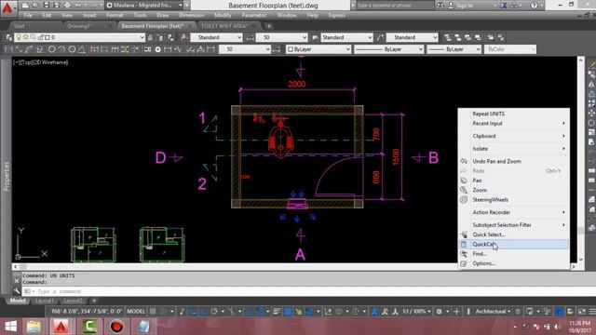Expand the Properties palette side bar
Viewport: 596px width, 335px height.
(7, 177)
